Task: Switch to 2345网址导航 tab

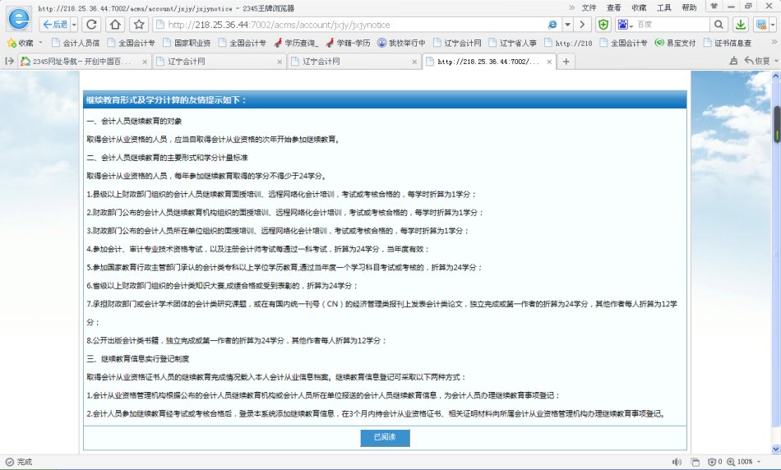Action: click(x=82, y=62)
